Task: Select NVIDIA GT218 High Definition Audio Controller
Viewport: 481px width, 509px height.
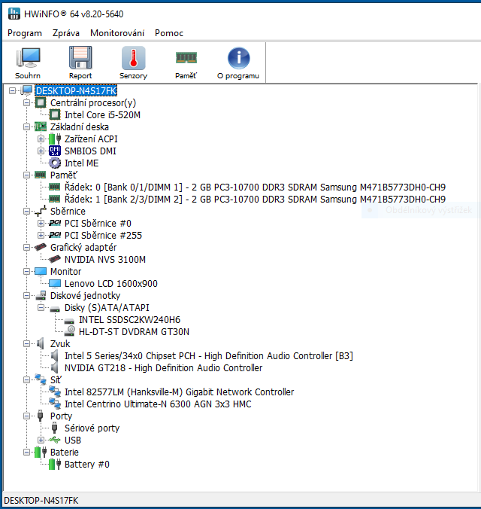Action: [x=163, y=367]
